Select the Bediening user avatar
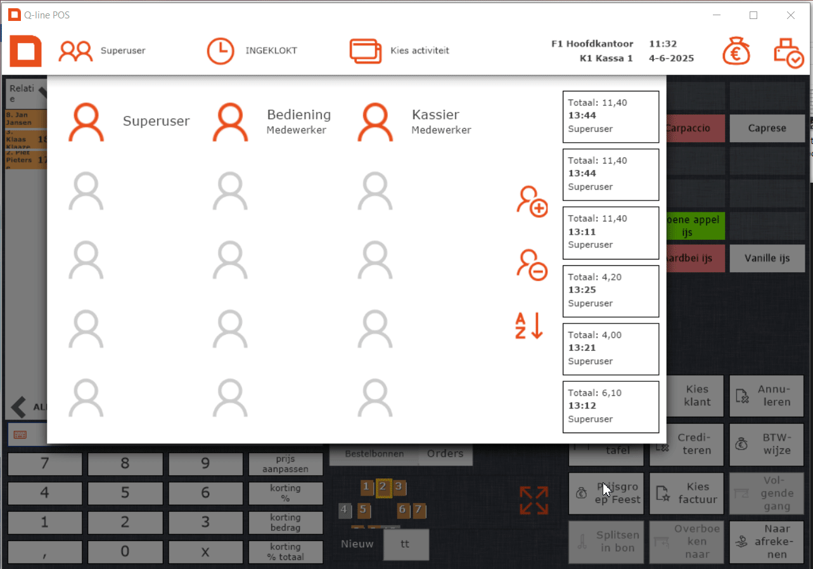Screen dimensions: 813x569 230,122
